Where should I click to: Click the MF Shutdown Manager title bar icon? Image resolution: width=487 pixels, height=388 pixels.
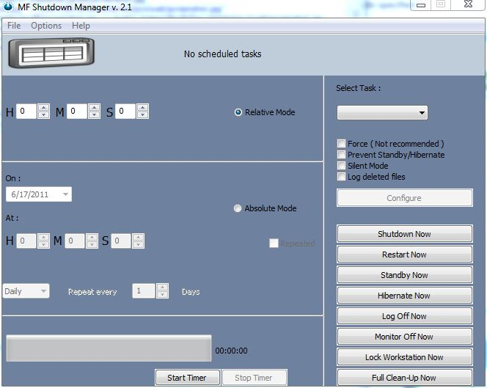click(x=8, y=7)
